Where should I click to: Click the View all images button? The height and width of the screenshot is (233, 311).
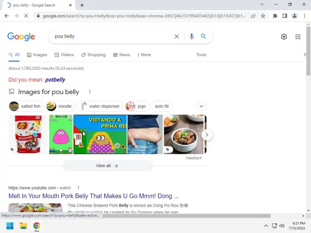pos(107,166)
